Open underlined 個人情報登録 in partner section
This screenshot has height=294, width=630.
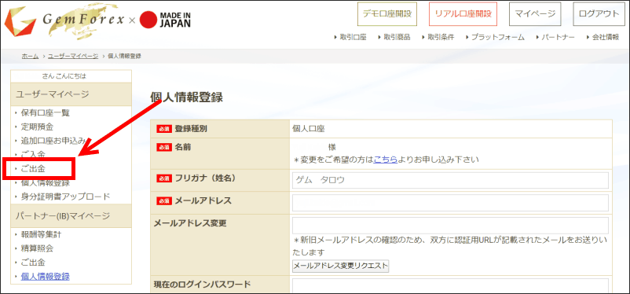45,277
